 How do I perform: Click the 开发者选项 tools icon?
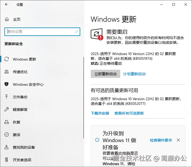[x=7, y=160]
